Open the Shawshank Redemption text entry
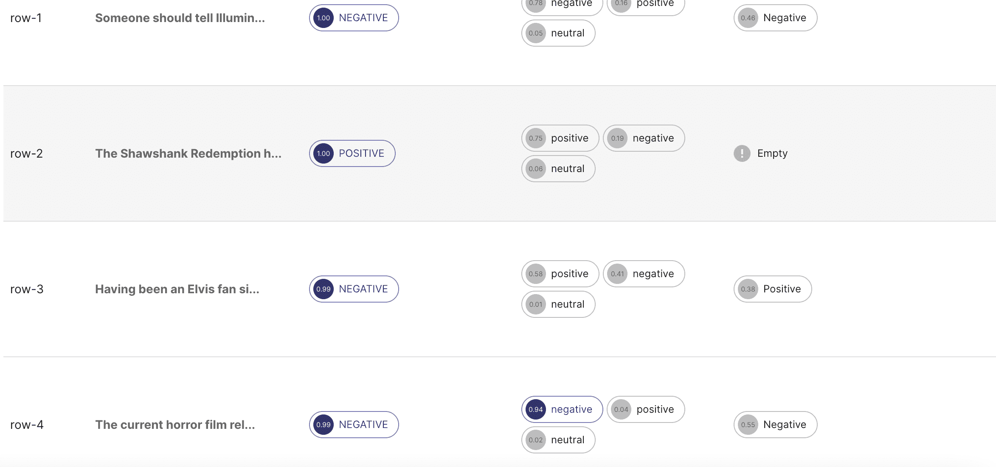This screenshot has height=467, width=996. 189,153
